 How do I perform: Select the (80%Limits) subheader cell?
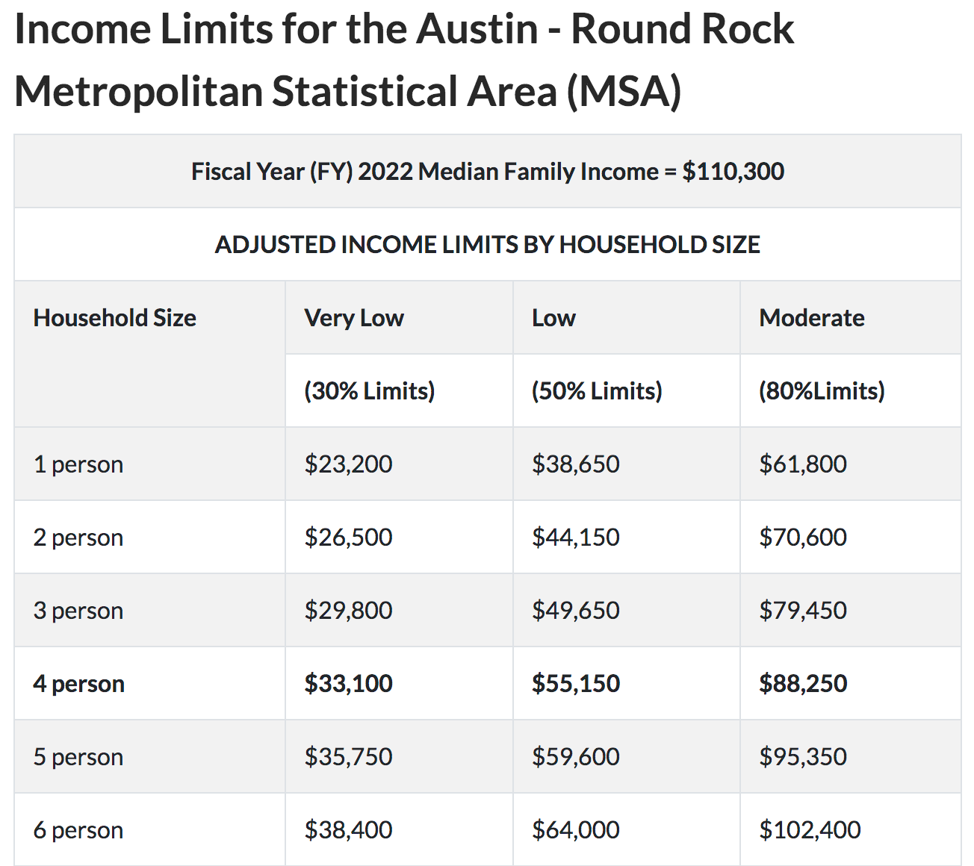851,390
